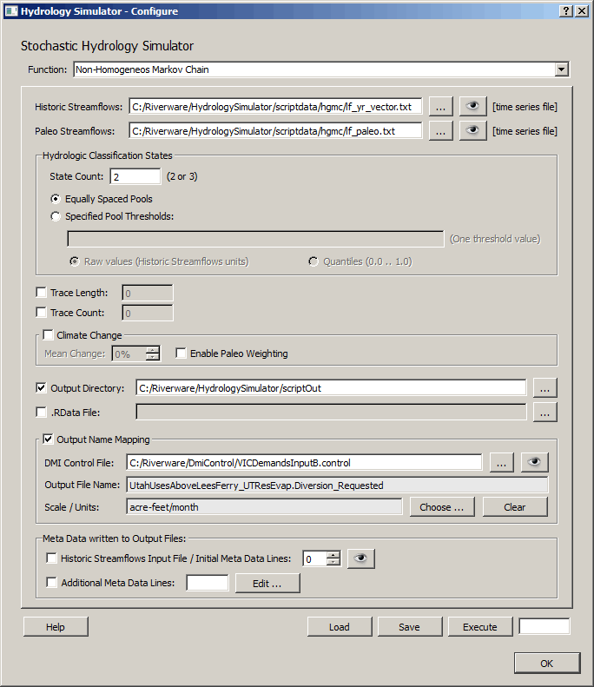Screen dimensions: 594x687
Task: Enable the Trace Count checkbox
Action: point(41,313)
